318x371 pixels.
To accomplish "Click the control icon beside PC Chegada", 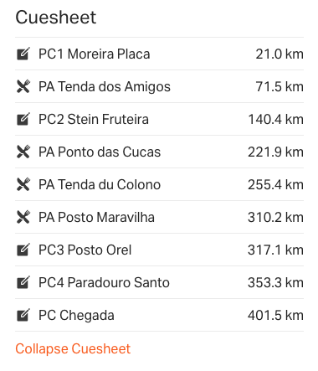I will click(23, 315).
